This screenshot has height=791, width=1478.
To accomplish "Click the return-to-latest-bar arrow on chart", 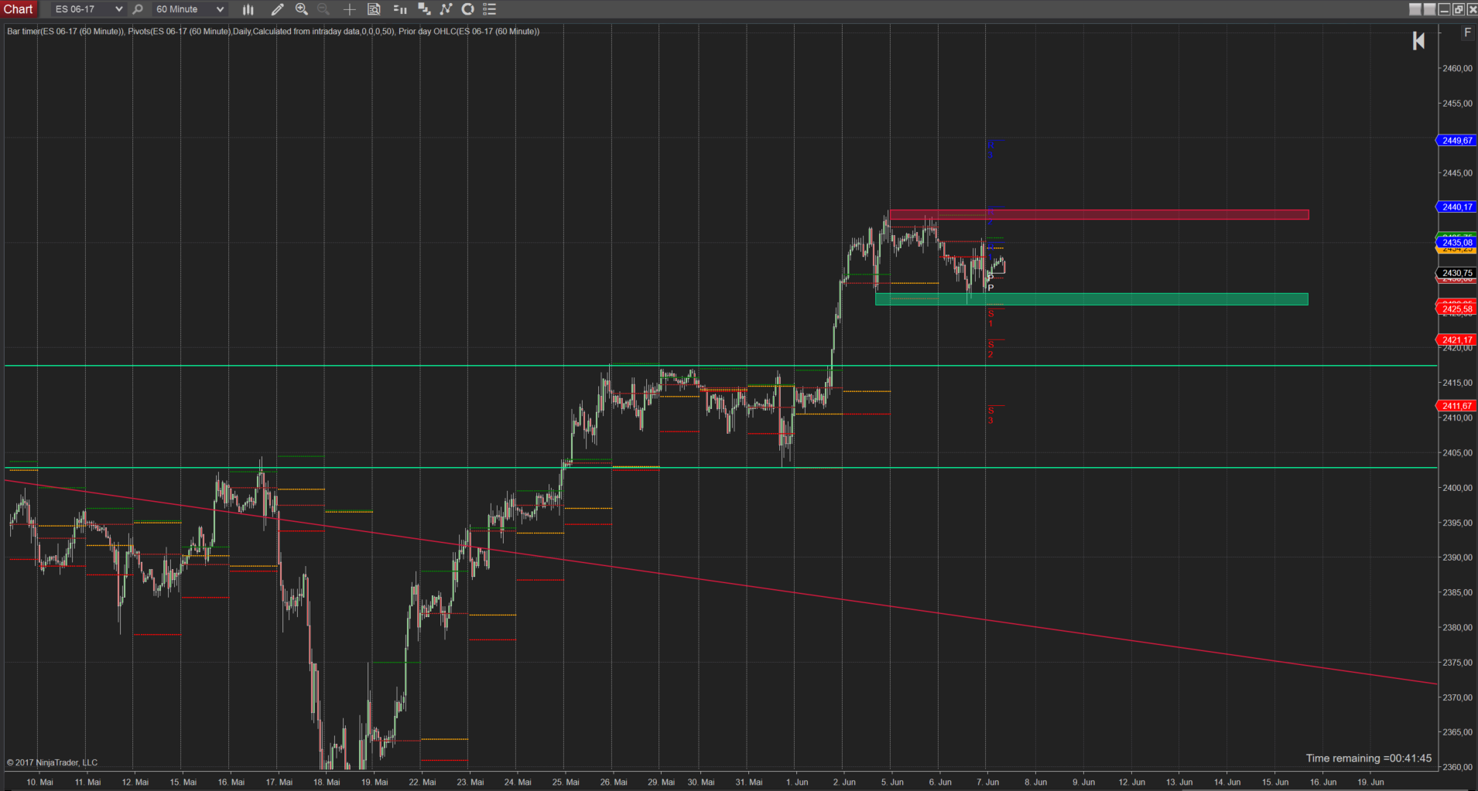I will [x=1418, y=41].
